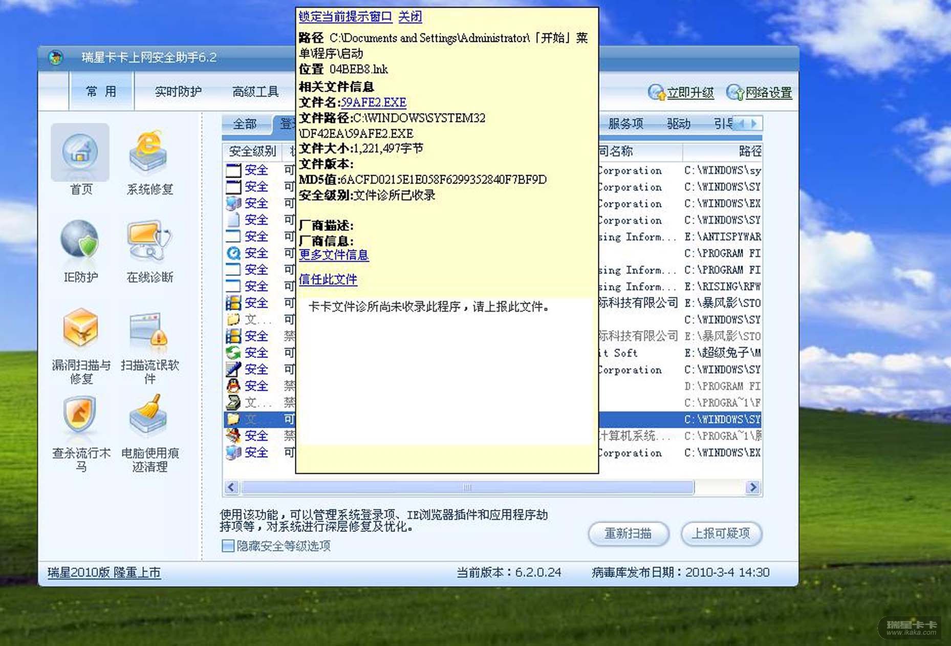
Task: Open the 高级工具 tab
Action: [255, 92]
